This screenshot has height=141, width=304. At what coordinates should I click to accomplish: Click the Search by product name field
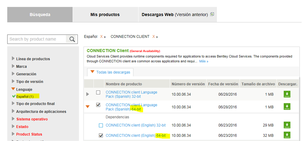click(x=37, y=39)
